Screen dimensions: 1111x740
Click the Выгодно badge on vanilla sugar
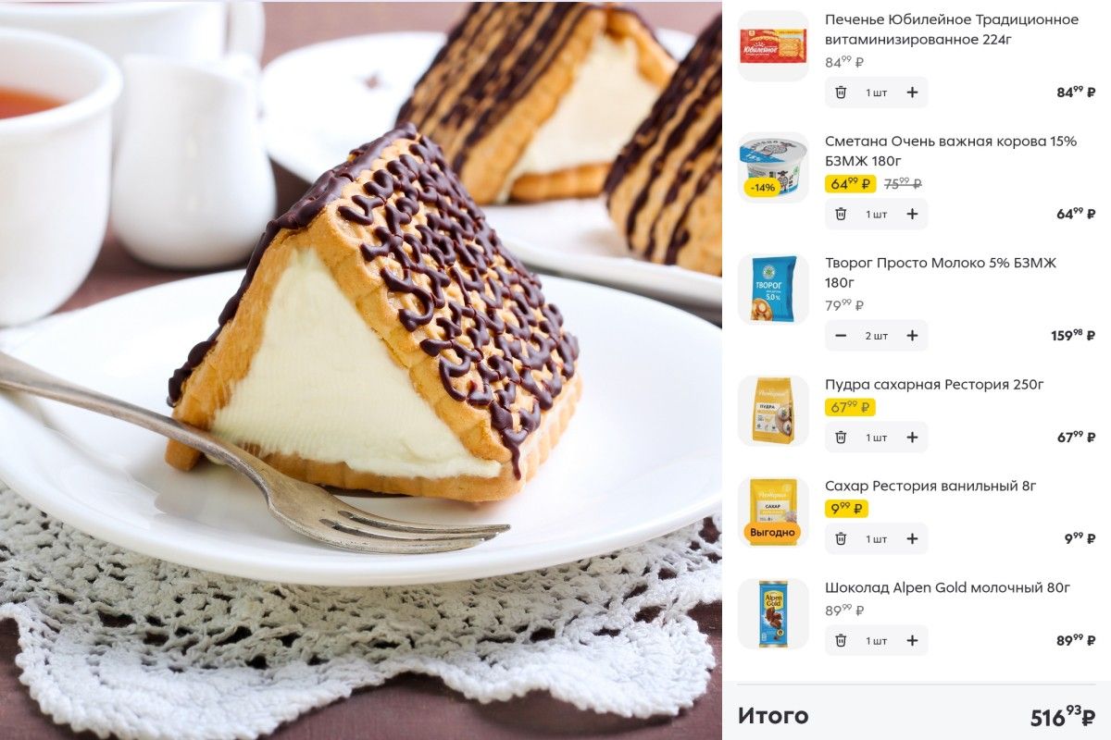[772, 533]
